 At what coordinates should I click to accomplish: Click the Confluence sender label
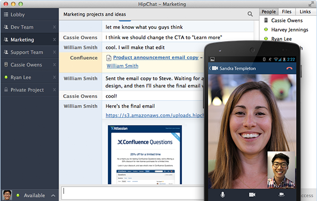pos(84,58)
